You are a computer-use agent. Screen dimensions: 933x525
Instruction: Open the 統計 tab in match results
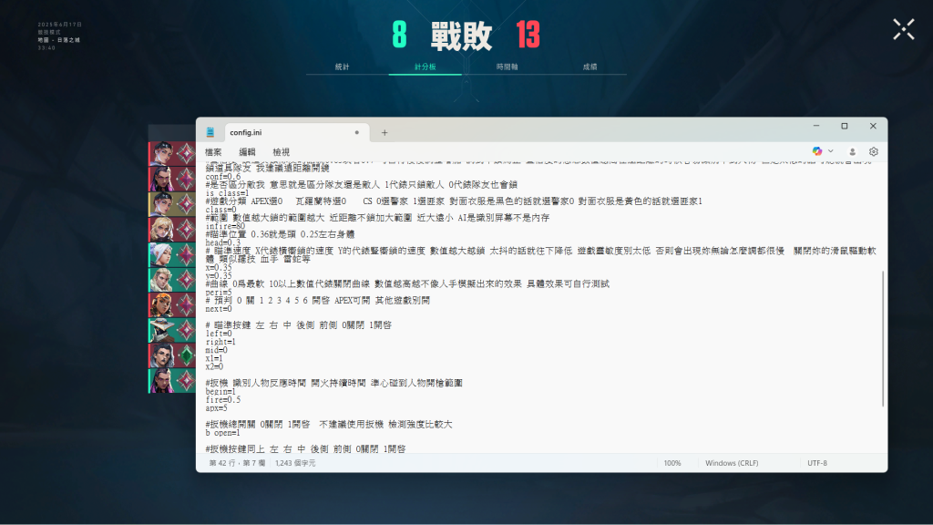343,67
